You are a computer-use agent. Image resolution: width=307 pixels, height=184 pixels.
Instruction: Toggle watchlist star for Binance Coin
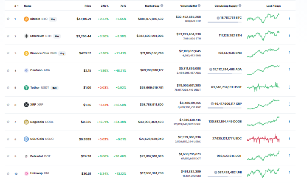[8, 53]
